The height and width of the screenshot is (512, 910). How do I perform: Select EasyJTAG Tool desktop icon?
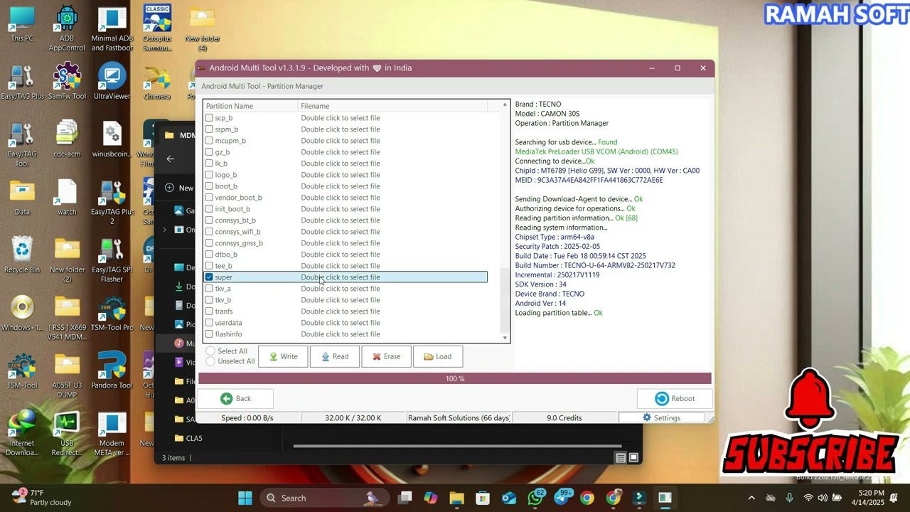coord(22,144)
